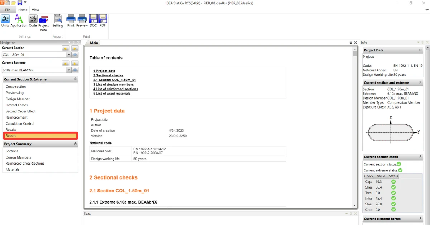Collapse Current extreme forces panel
430x225 pixels.
420,219
